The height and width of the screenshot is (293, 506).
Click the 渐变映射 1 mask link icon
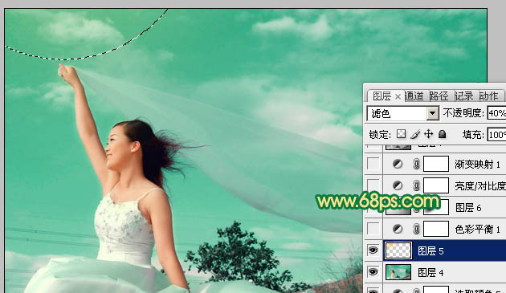click(x=416, y=165)
